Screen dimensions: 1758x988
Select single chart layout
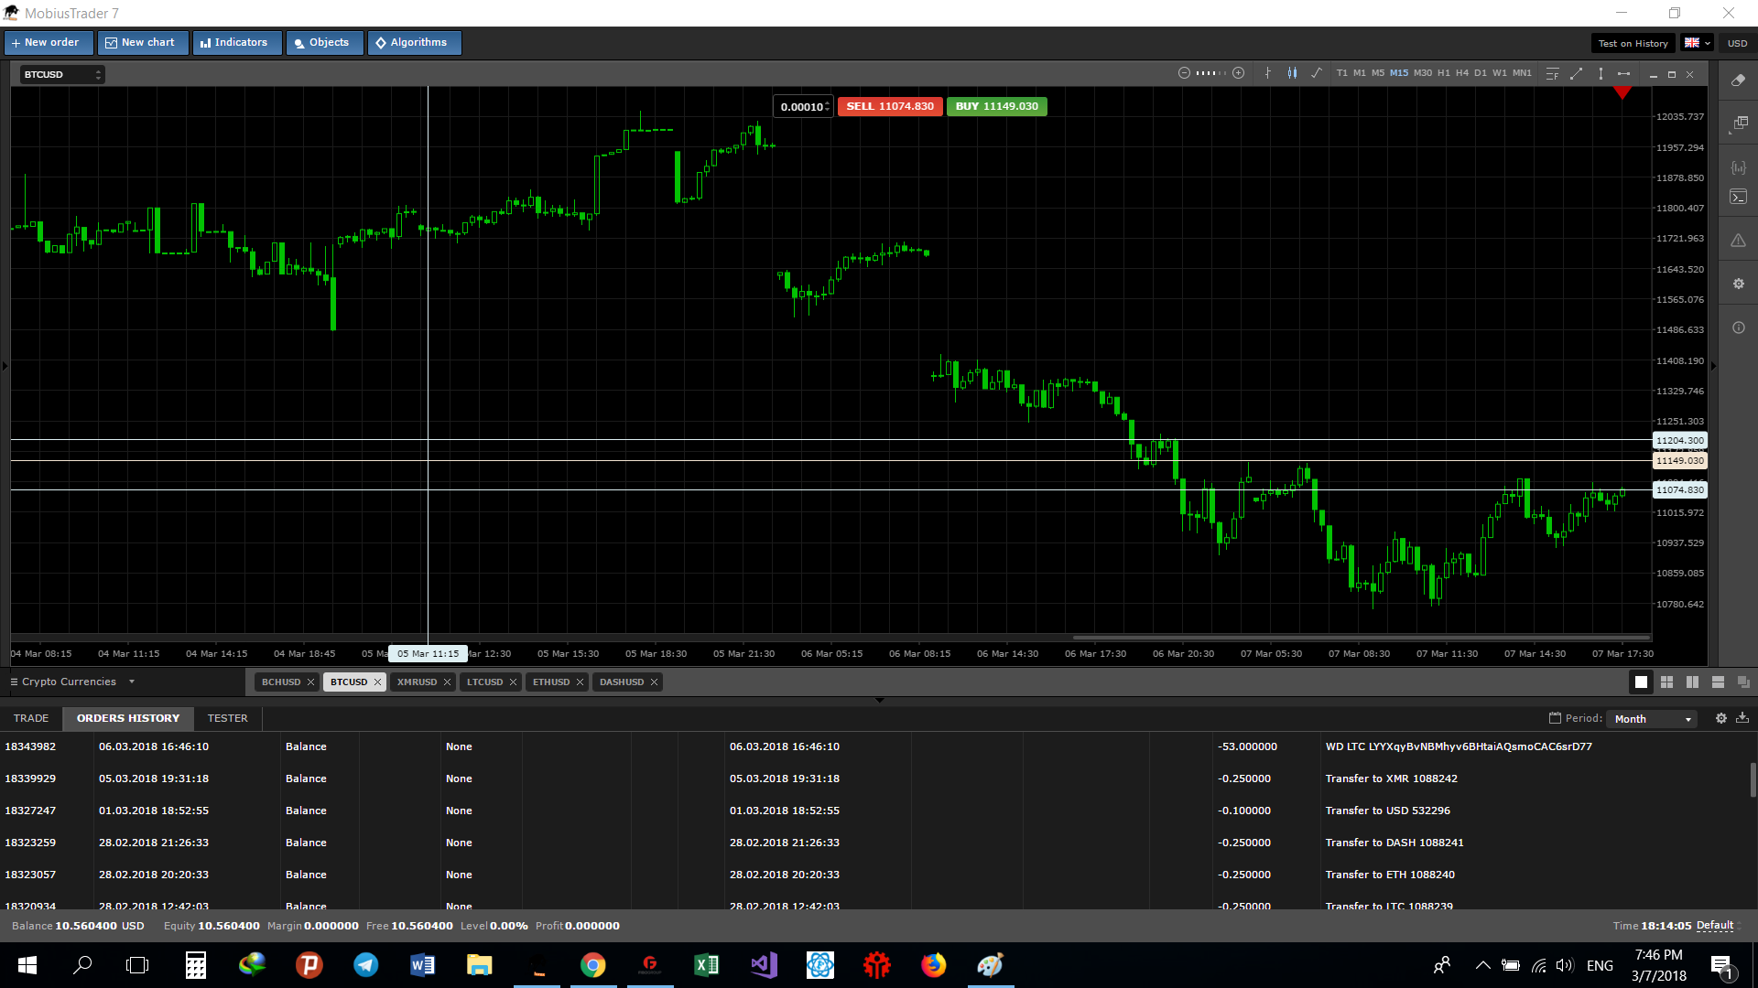(x=1641, y=682)
